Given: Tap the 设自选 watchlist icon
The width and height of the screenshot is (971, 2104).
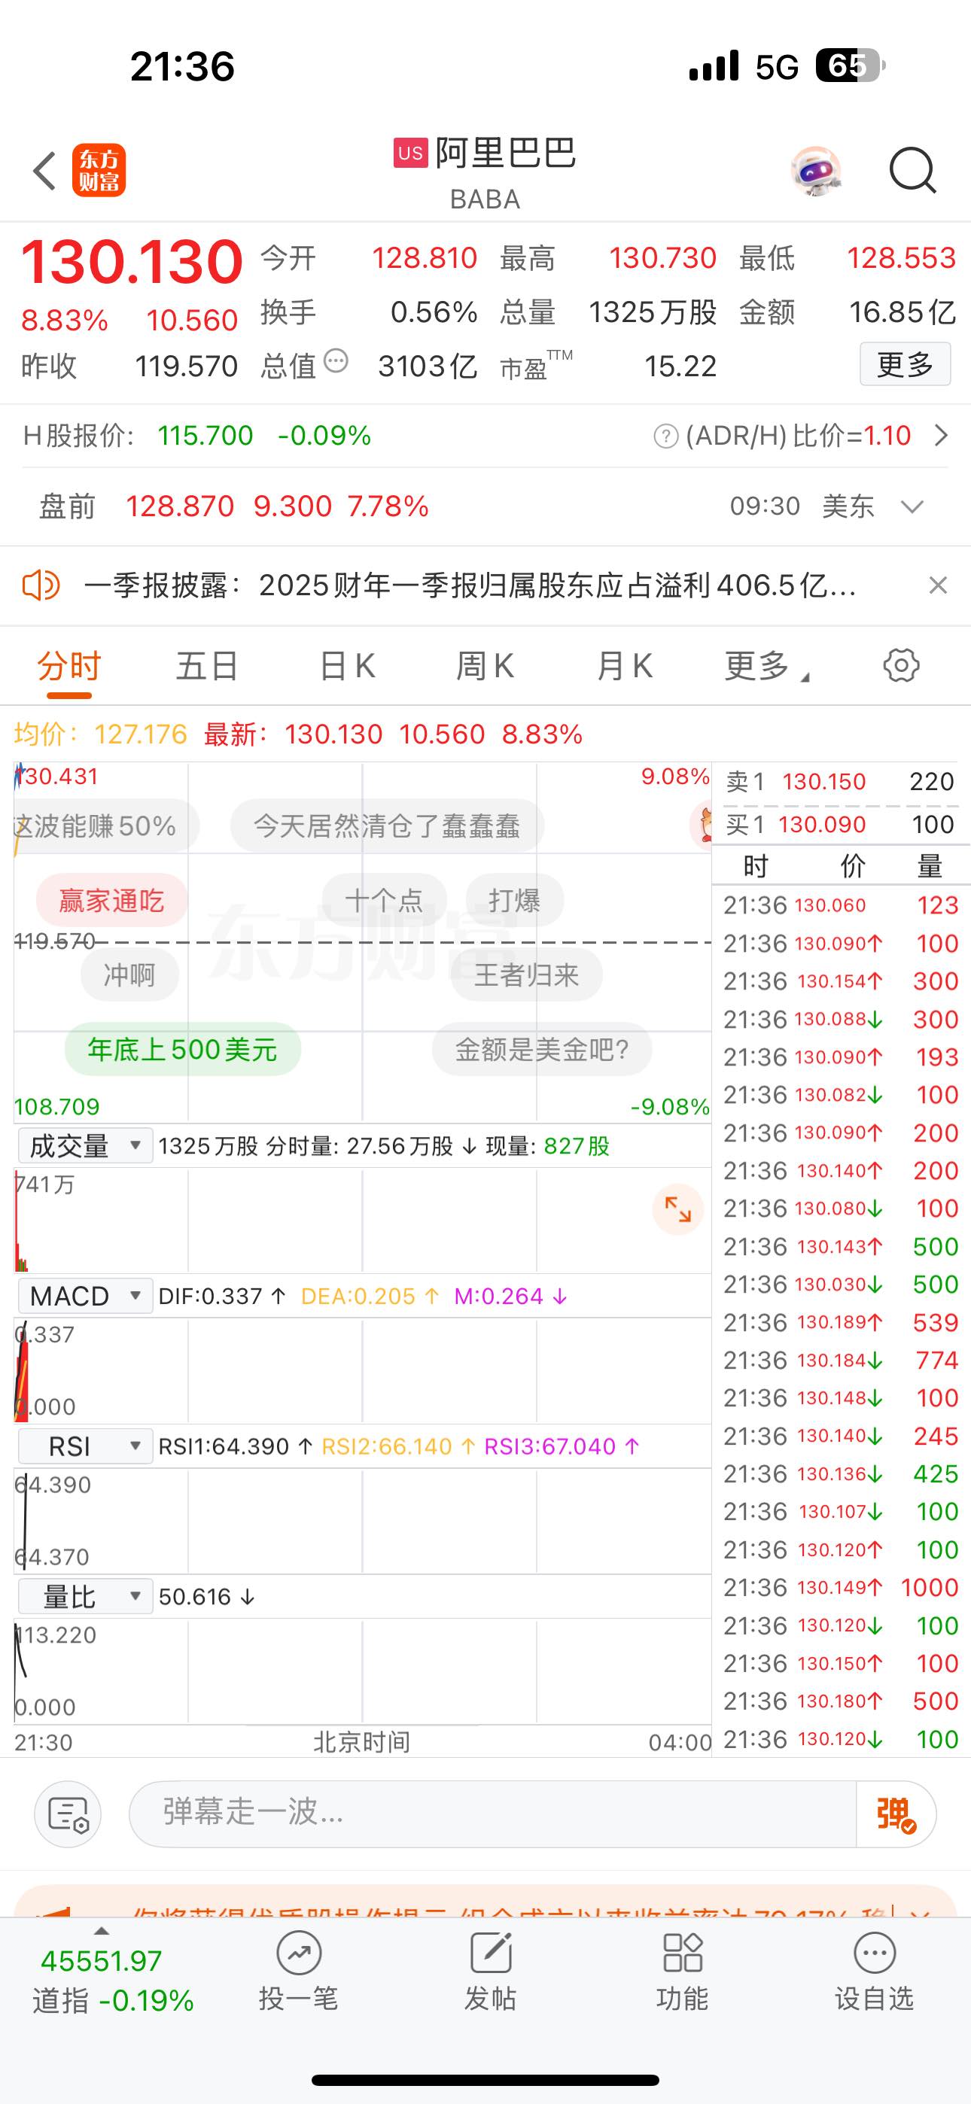Looking at the screenshot, I should 875,1953.
